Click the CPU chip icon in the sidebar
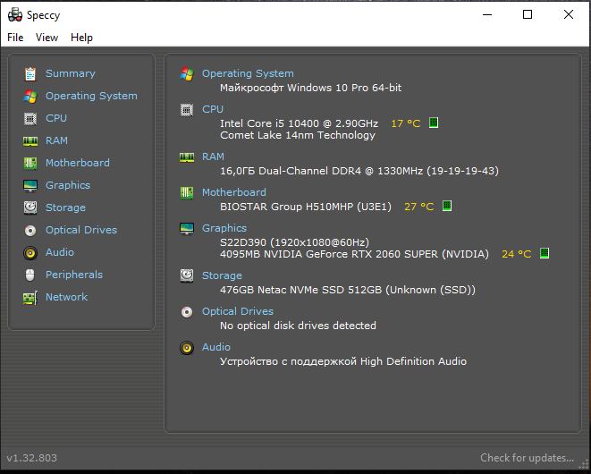The width and height of the screenshot is (591, 474). click(30, 118)
